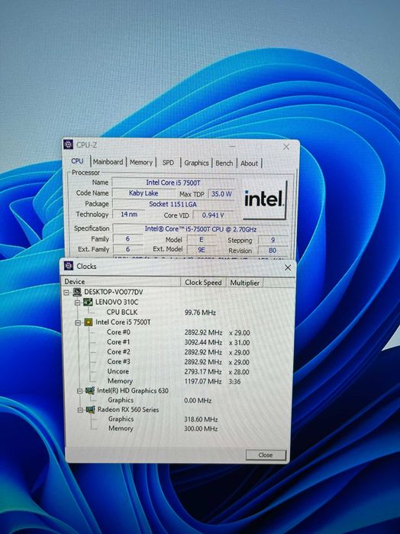Open the Graphics tab in CPU-Z
This screenshot has width=400, height=534.
[196, 163]
